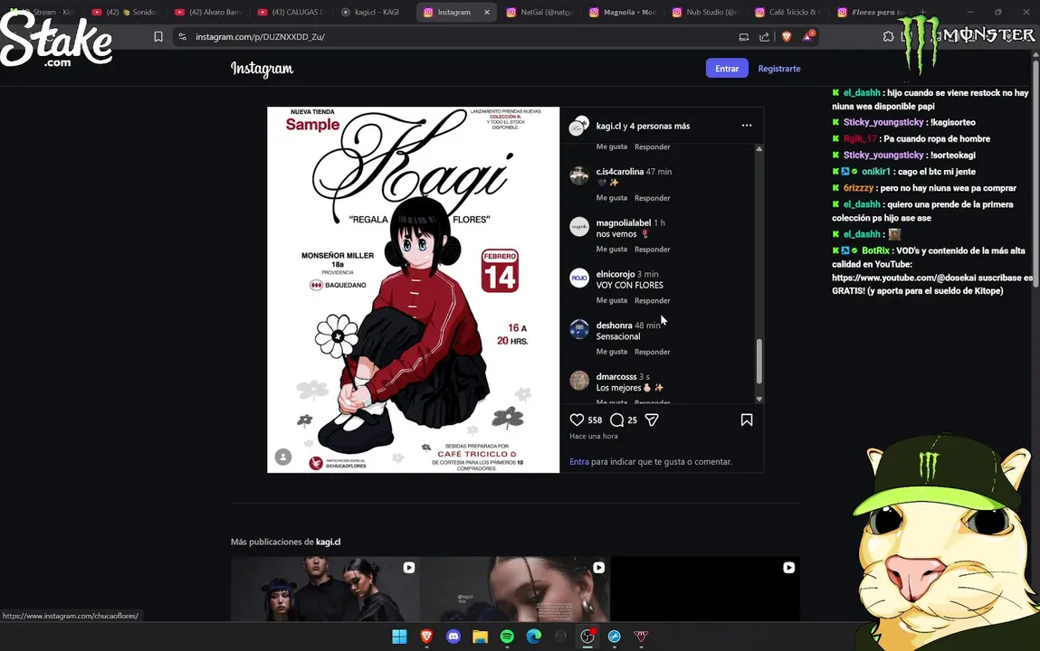Switch to the Sonido YouTube tab
The width and height of the screenshot is (1040, 651).
125,12
